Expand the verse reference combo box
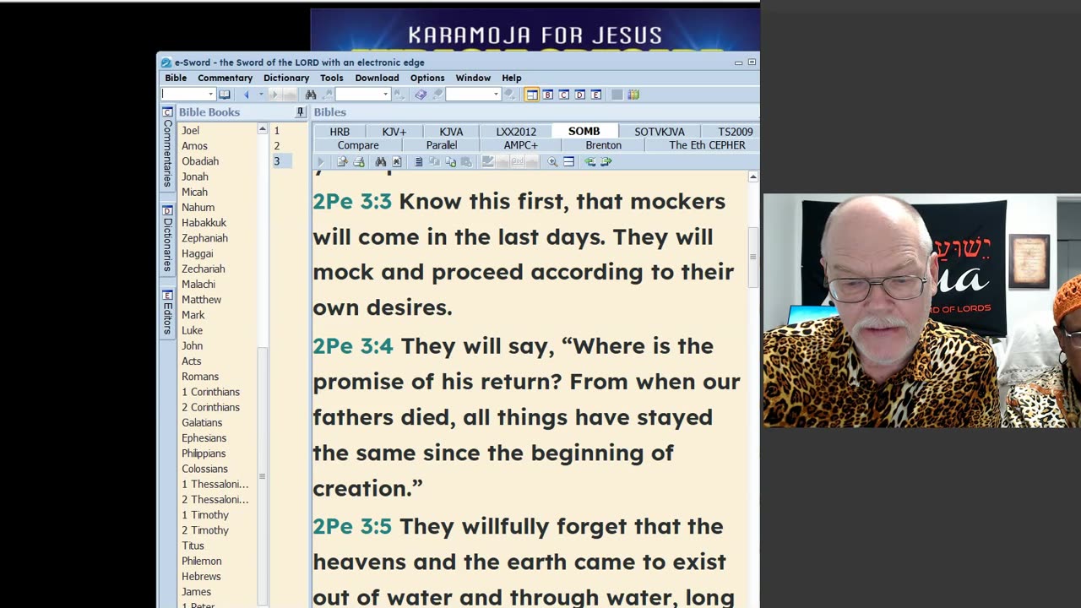1081x608 pixels. click(210, 95)
